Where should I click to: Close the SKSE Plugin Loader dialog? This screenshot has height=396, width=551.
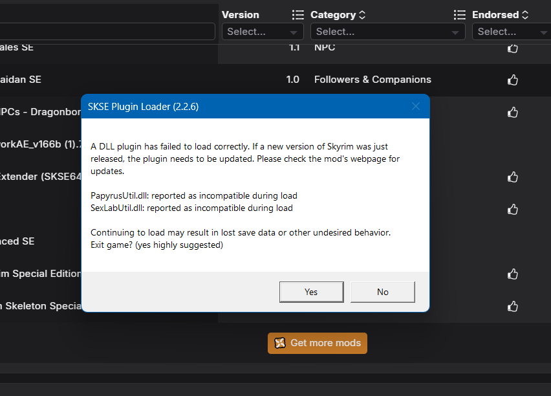click(x=416, y=106)
